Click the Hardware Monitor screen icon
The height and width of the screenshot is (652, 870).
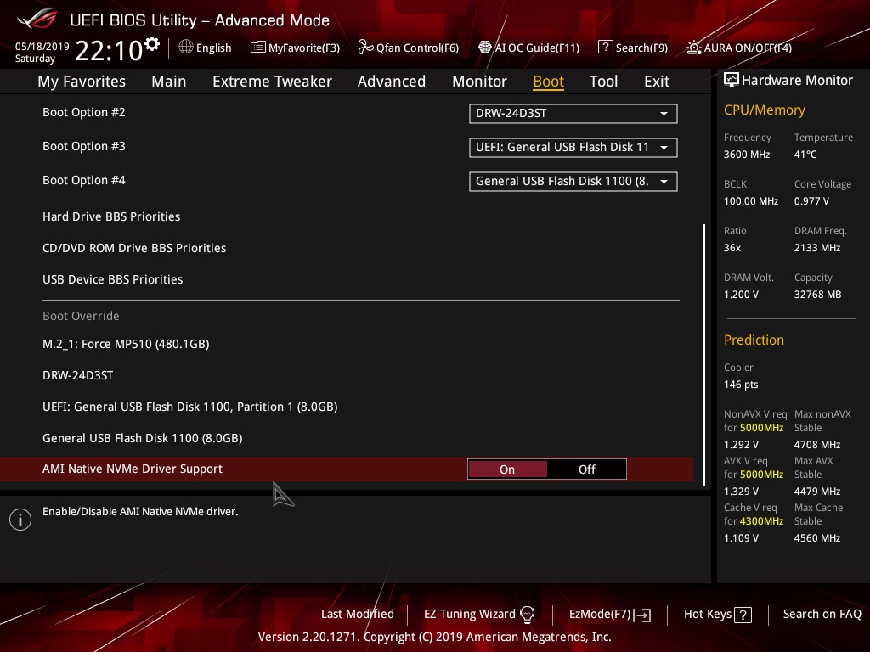pos(732,81)
